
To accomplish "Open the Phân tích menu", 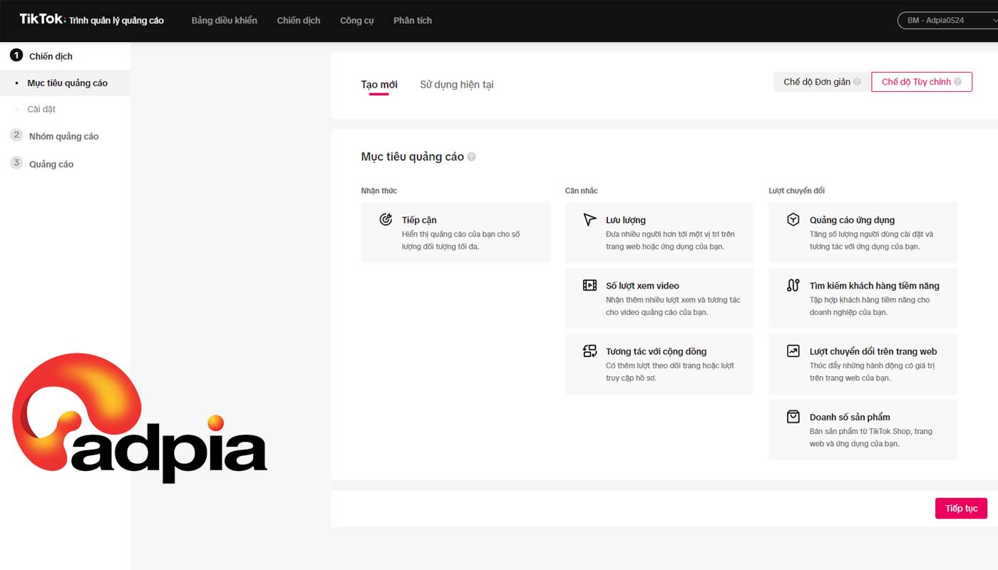I will click(413, 21).
